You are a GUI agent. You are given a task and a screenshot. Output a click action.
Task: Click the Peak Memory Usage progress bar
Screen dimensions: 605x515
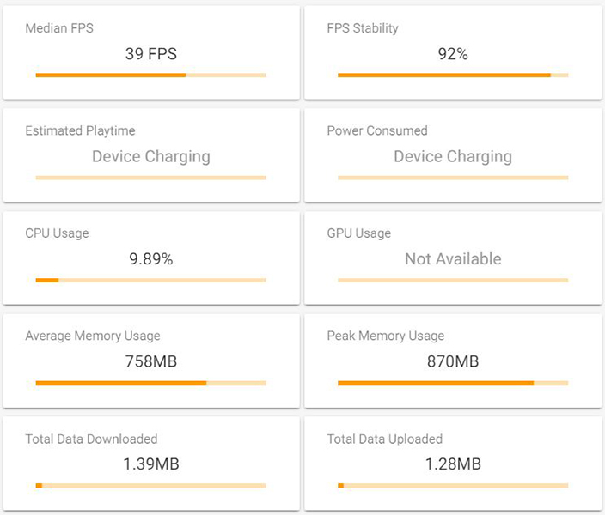click(x=453, y=383)
